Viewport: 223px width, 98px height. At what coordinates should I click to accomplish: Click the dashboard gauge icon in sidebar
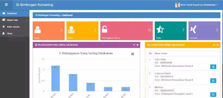tap(4, 13)
